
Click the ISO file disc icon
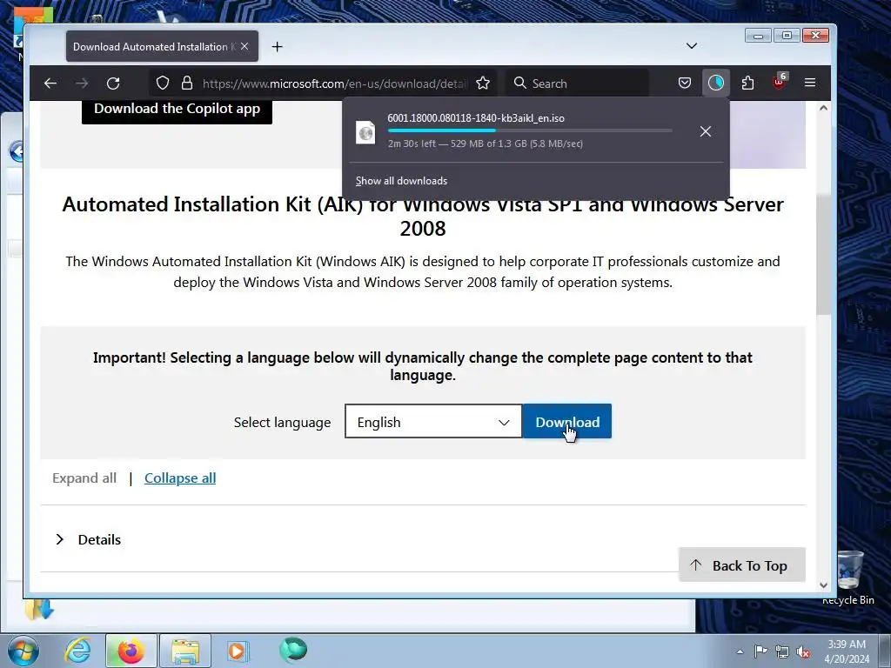click(x=365, y=132)
